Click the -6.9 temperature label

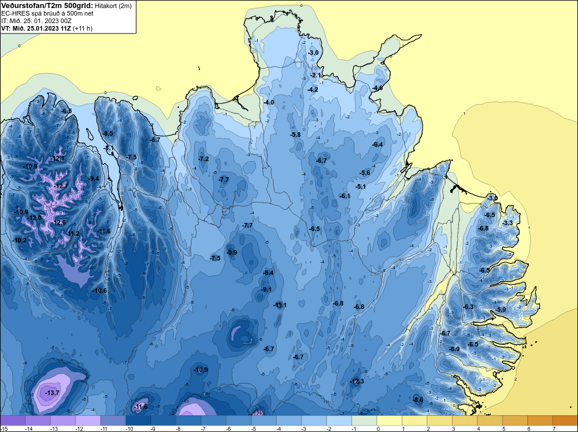tap(454, 349)
